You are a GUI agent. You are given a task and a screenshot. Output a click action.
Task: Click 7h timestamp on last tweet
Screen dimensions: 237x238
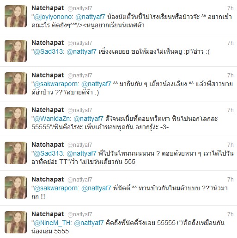[231, 214]
